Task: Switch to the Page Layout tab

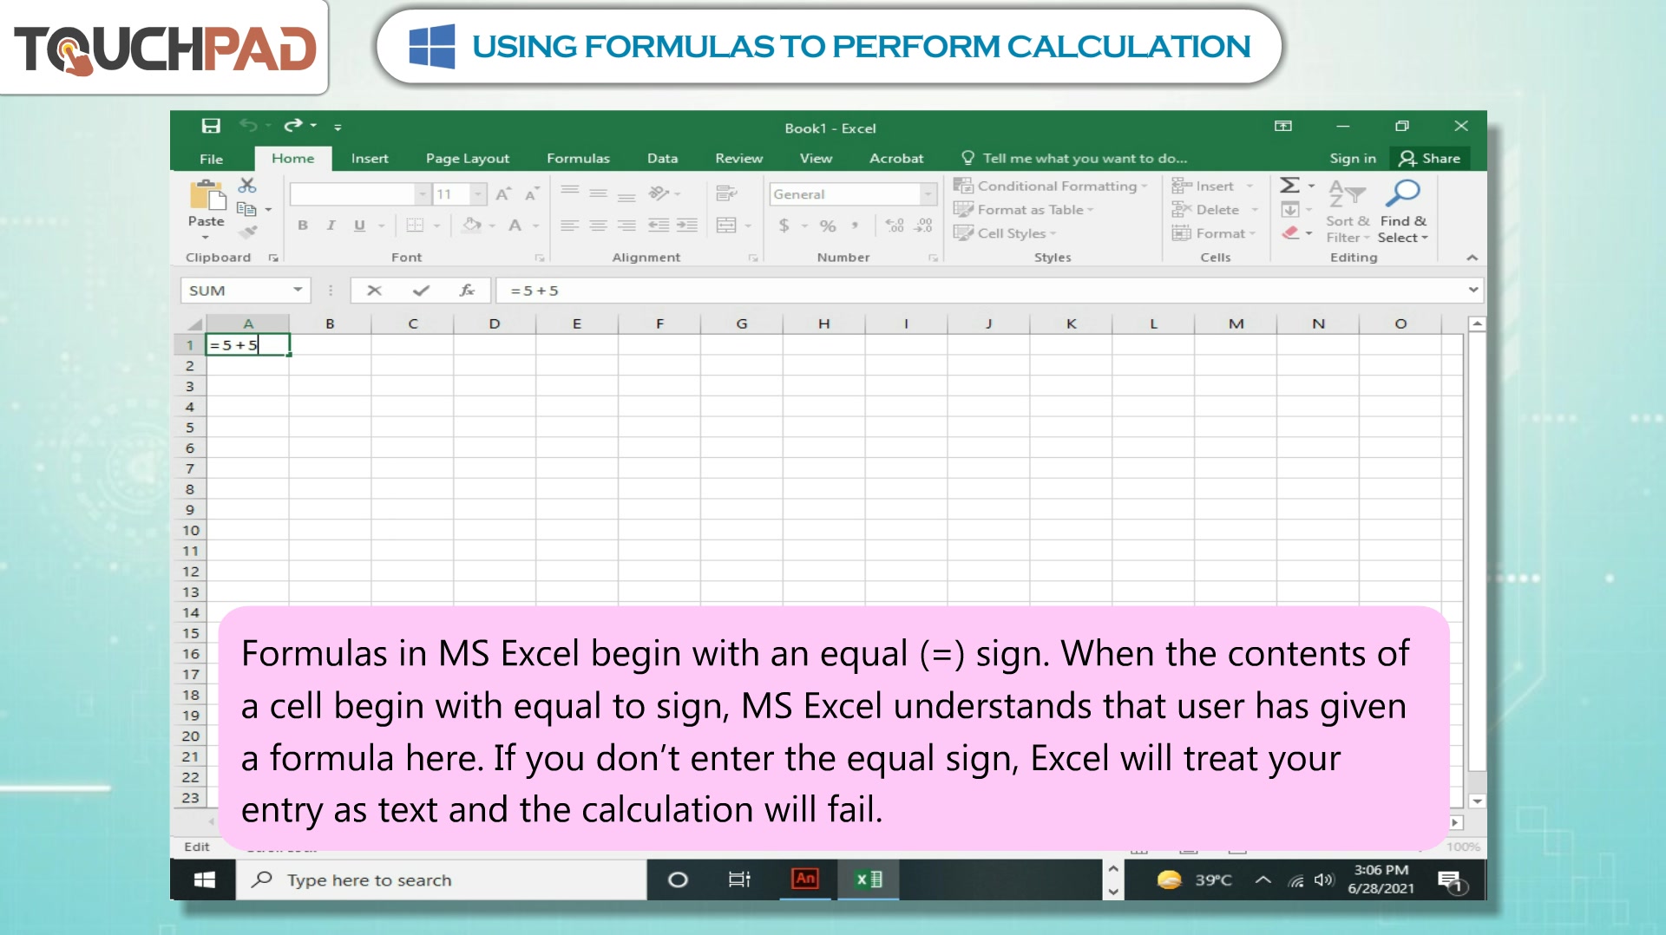Action: 468,159
